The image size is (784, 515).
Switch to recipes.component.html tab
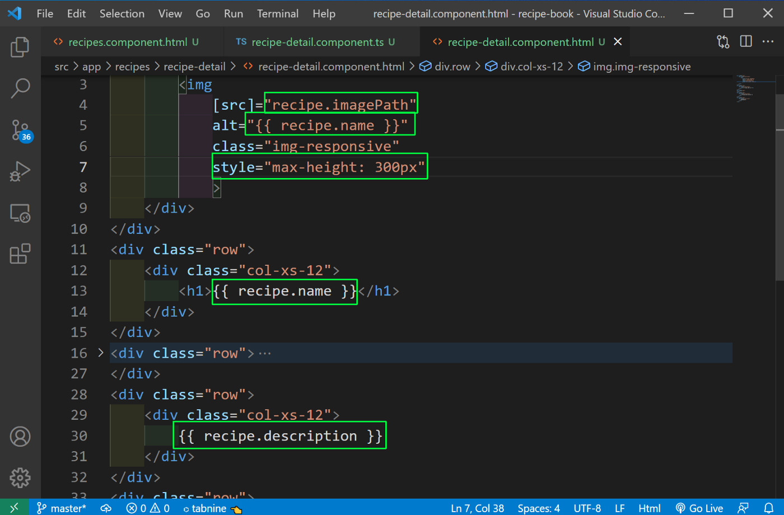132,42
